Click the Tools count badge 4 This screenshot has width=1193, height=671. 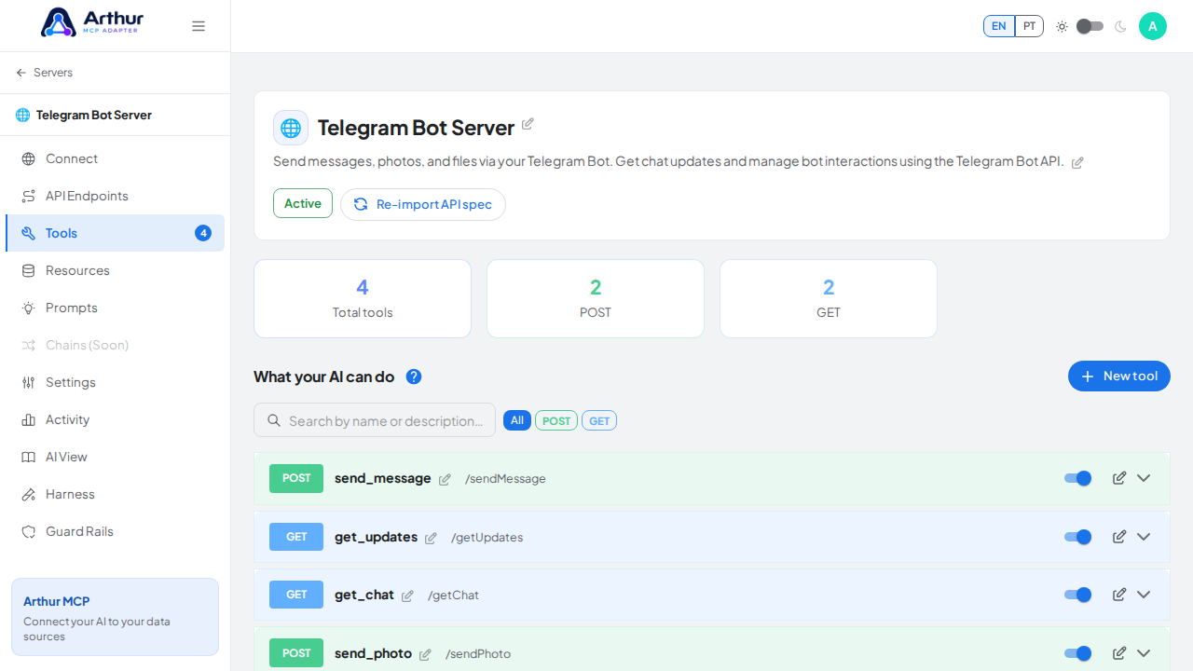tap(203, 233)
